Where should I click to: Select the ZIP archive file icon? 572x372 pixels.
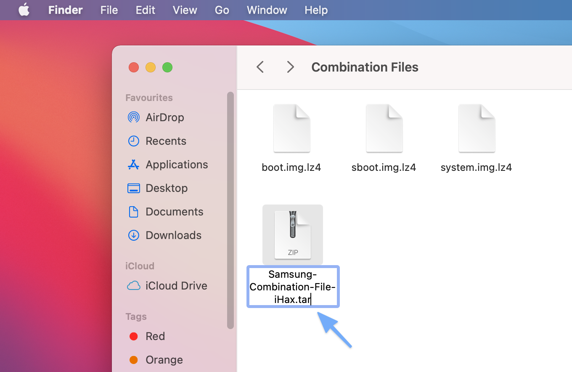[292, 235]
